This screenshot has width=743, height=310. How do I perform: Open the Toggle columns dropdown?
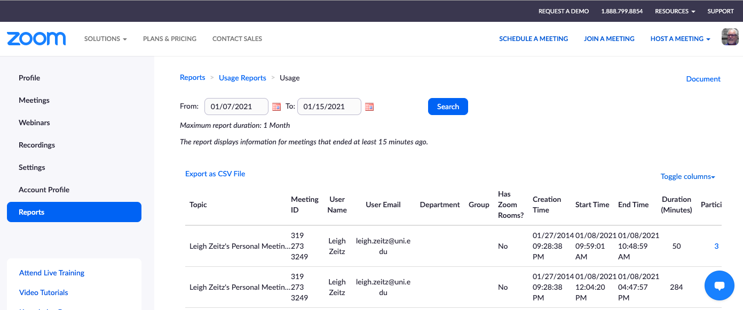(687, 176)
